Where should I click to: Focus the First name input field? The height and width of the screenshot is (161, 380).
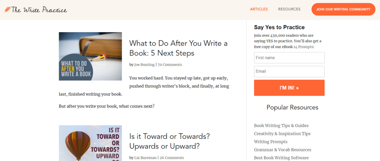289,58
